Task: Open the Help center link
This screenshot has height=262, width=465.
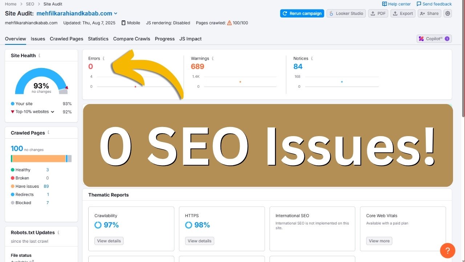Action: click(396, 4)
